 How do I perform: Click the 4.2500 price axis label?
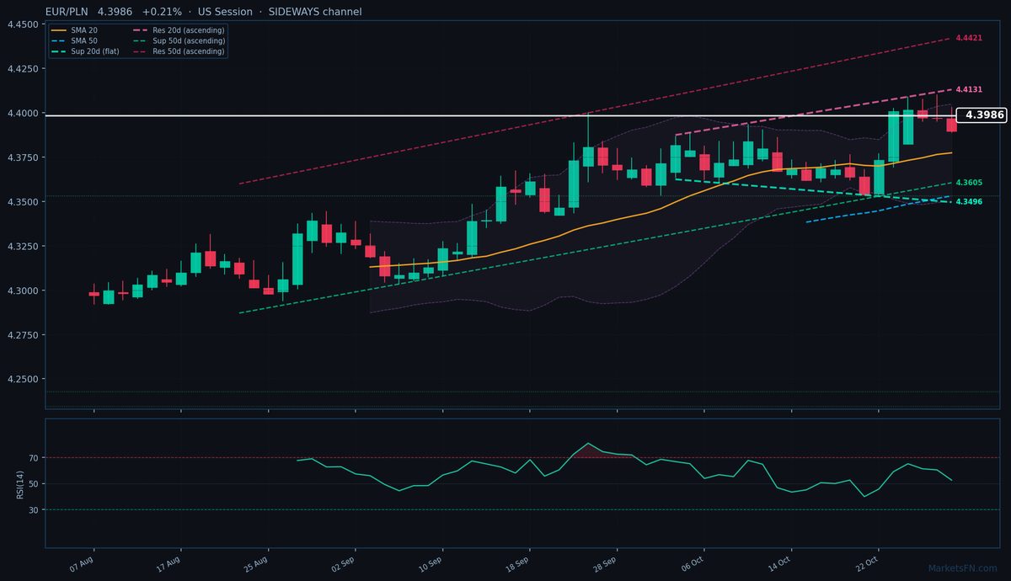tap(22, 380)
